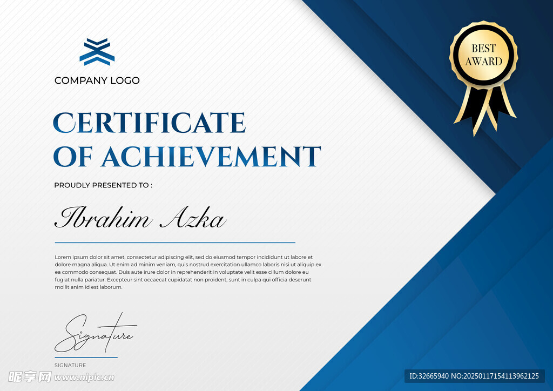The width and height of the screenshot is (553, 391).
Task: Click the CERTIFICATE heading word
Action: point(149,123)
